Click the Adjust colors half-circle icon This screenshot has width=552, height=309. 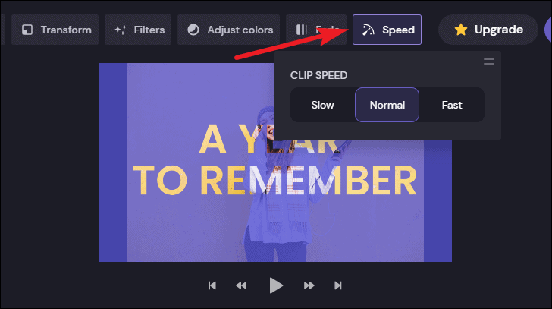[x=193, y=30]
